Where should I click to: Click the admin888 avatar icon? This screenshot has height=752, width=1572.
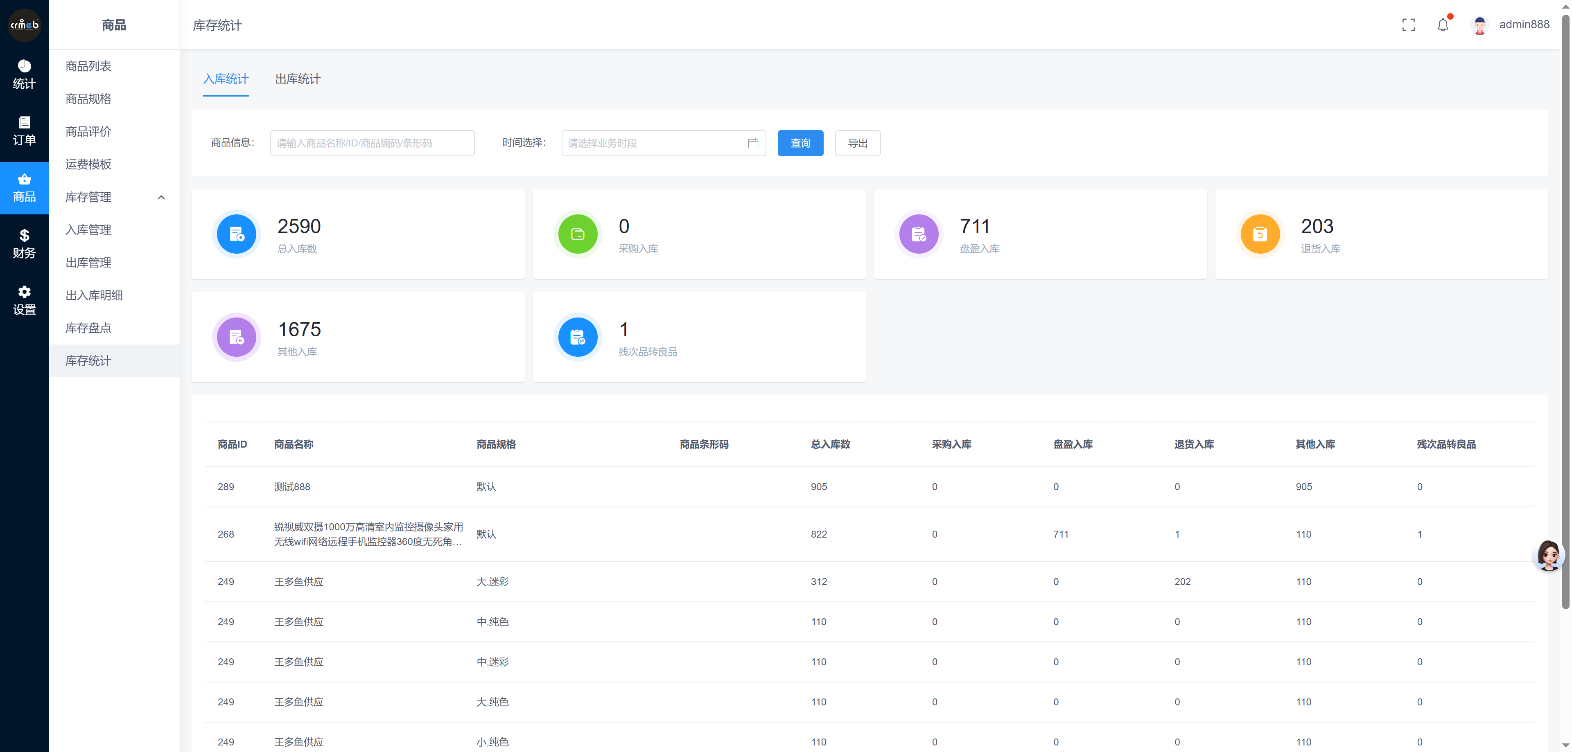[1479, 25]
